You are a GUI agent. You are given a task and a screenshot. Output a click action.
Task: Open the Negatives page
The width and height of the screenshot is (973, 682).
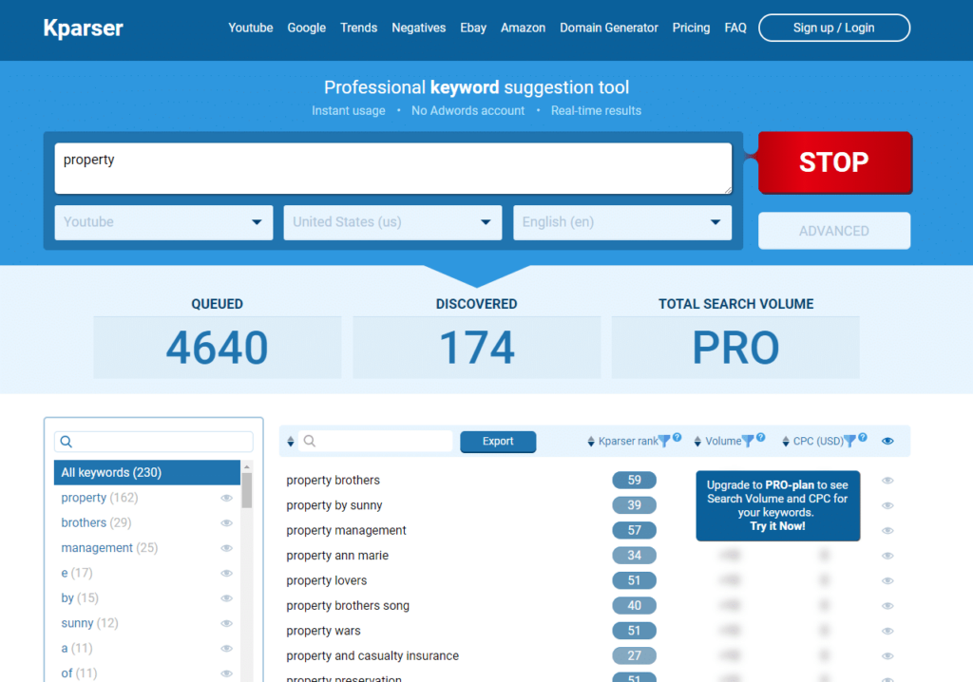pos(419,28)
